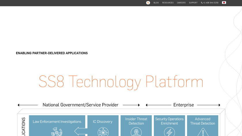This screenshot has width=242, height=136.
Task: Go to the Blog page
Action: click(156, 3)
